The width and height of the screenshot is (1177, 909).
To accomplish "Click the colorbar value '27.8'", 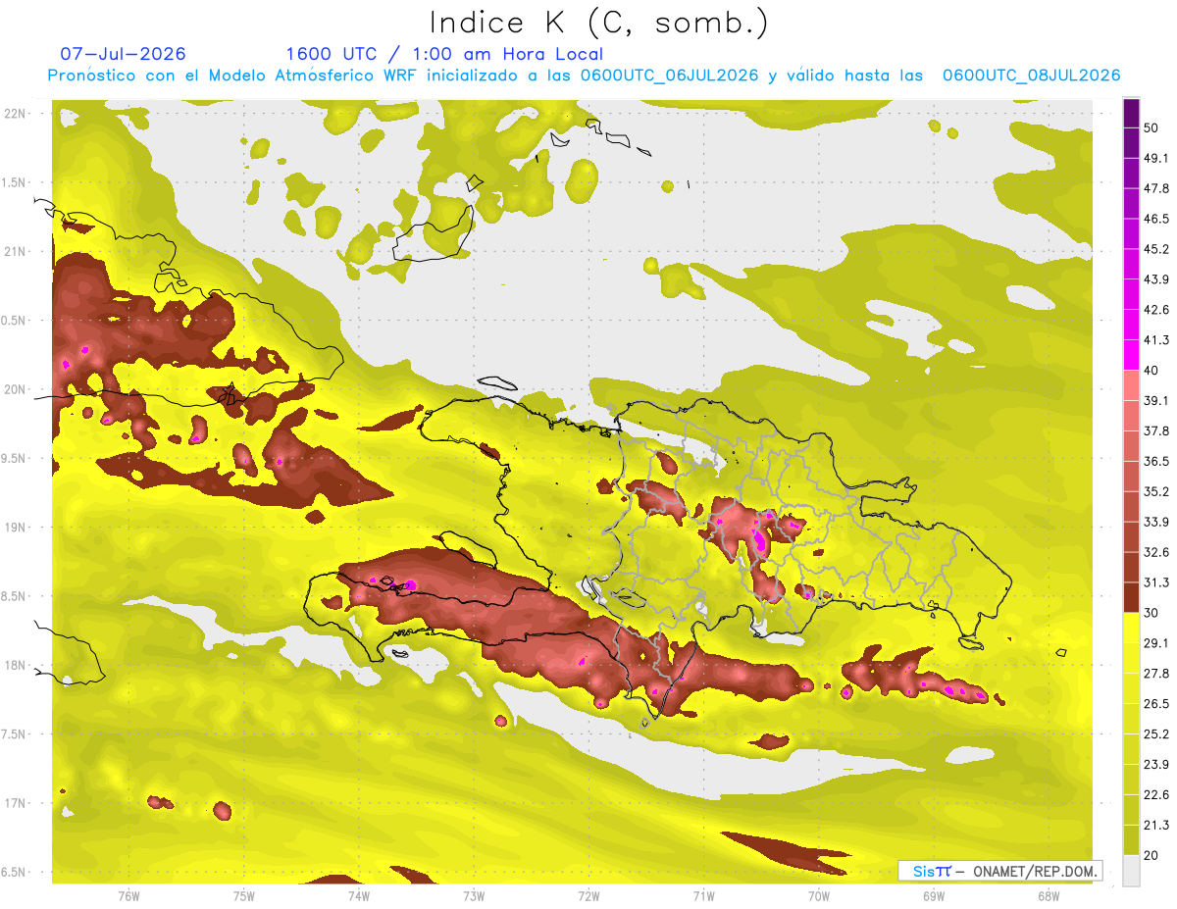I will (x=1156, y=674).
